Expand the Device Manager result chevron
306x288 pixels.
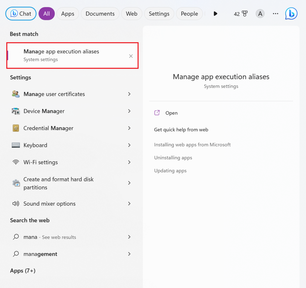129,111
